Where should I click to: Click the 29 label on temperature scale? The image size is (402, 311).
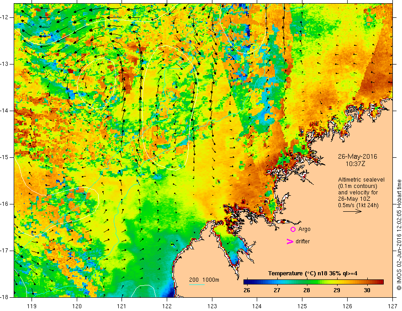(337, 290)
